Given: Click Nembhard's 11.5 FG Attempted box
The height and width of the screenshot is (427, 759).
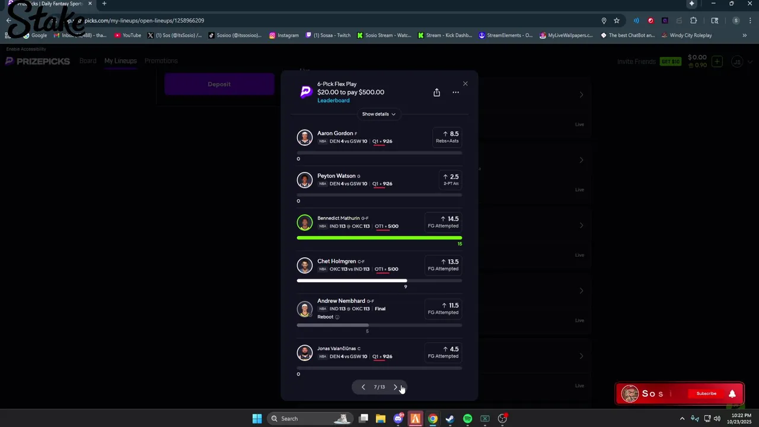Looking at the screenshot, I should [444, 308].
